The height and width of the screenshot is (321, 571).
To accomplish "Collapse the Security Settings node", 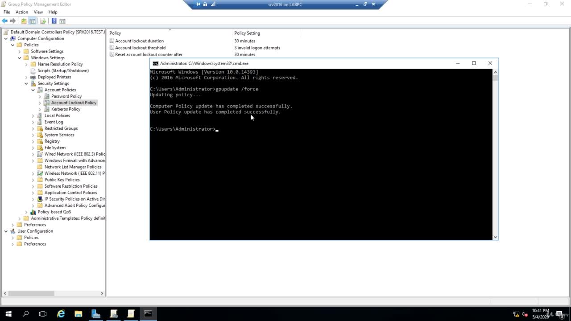I will 26,83.
